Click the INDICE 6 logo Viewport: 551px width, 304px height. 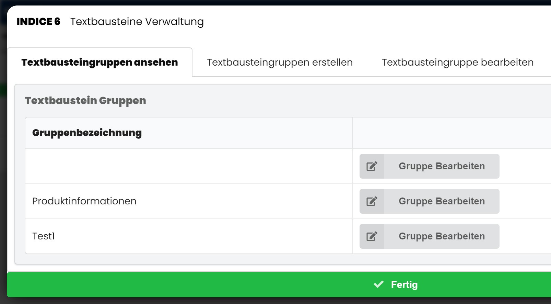[x=38, y=22]
